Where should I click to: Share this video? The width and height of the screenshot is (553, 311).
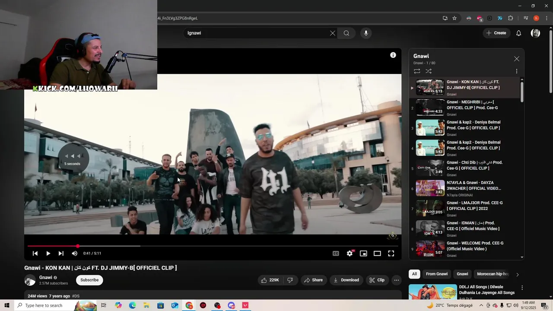coord(313,280)
